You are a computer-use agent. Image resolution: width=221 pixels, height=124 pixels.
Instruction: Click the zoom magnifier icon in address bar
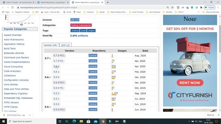168,8
